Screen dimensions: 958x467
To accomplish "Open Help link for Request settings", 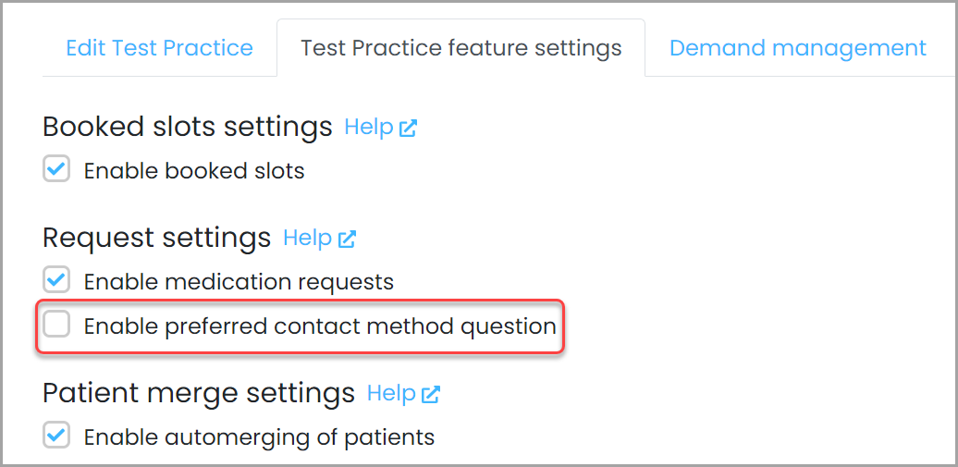I will click(308, 239).
